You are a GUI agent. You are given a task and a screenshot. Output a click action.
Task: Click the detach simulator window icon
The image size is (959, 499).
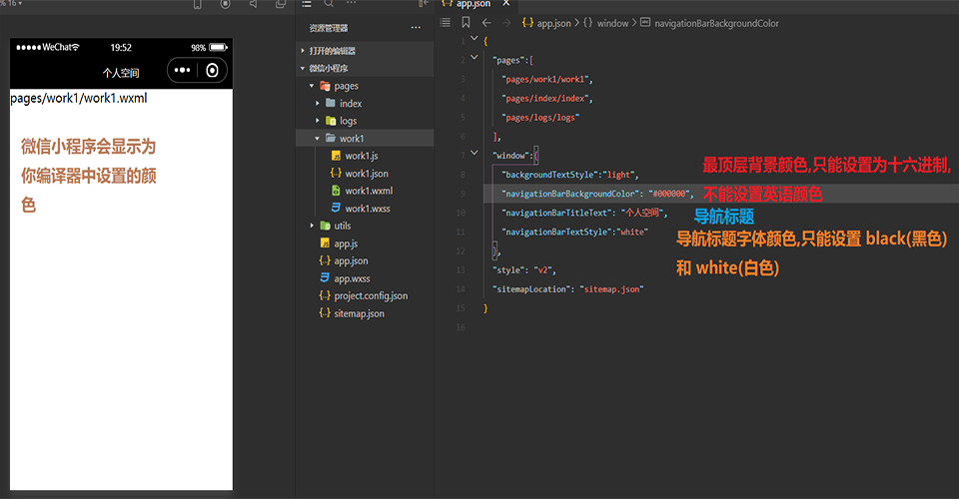(x=281, y=4)
